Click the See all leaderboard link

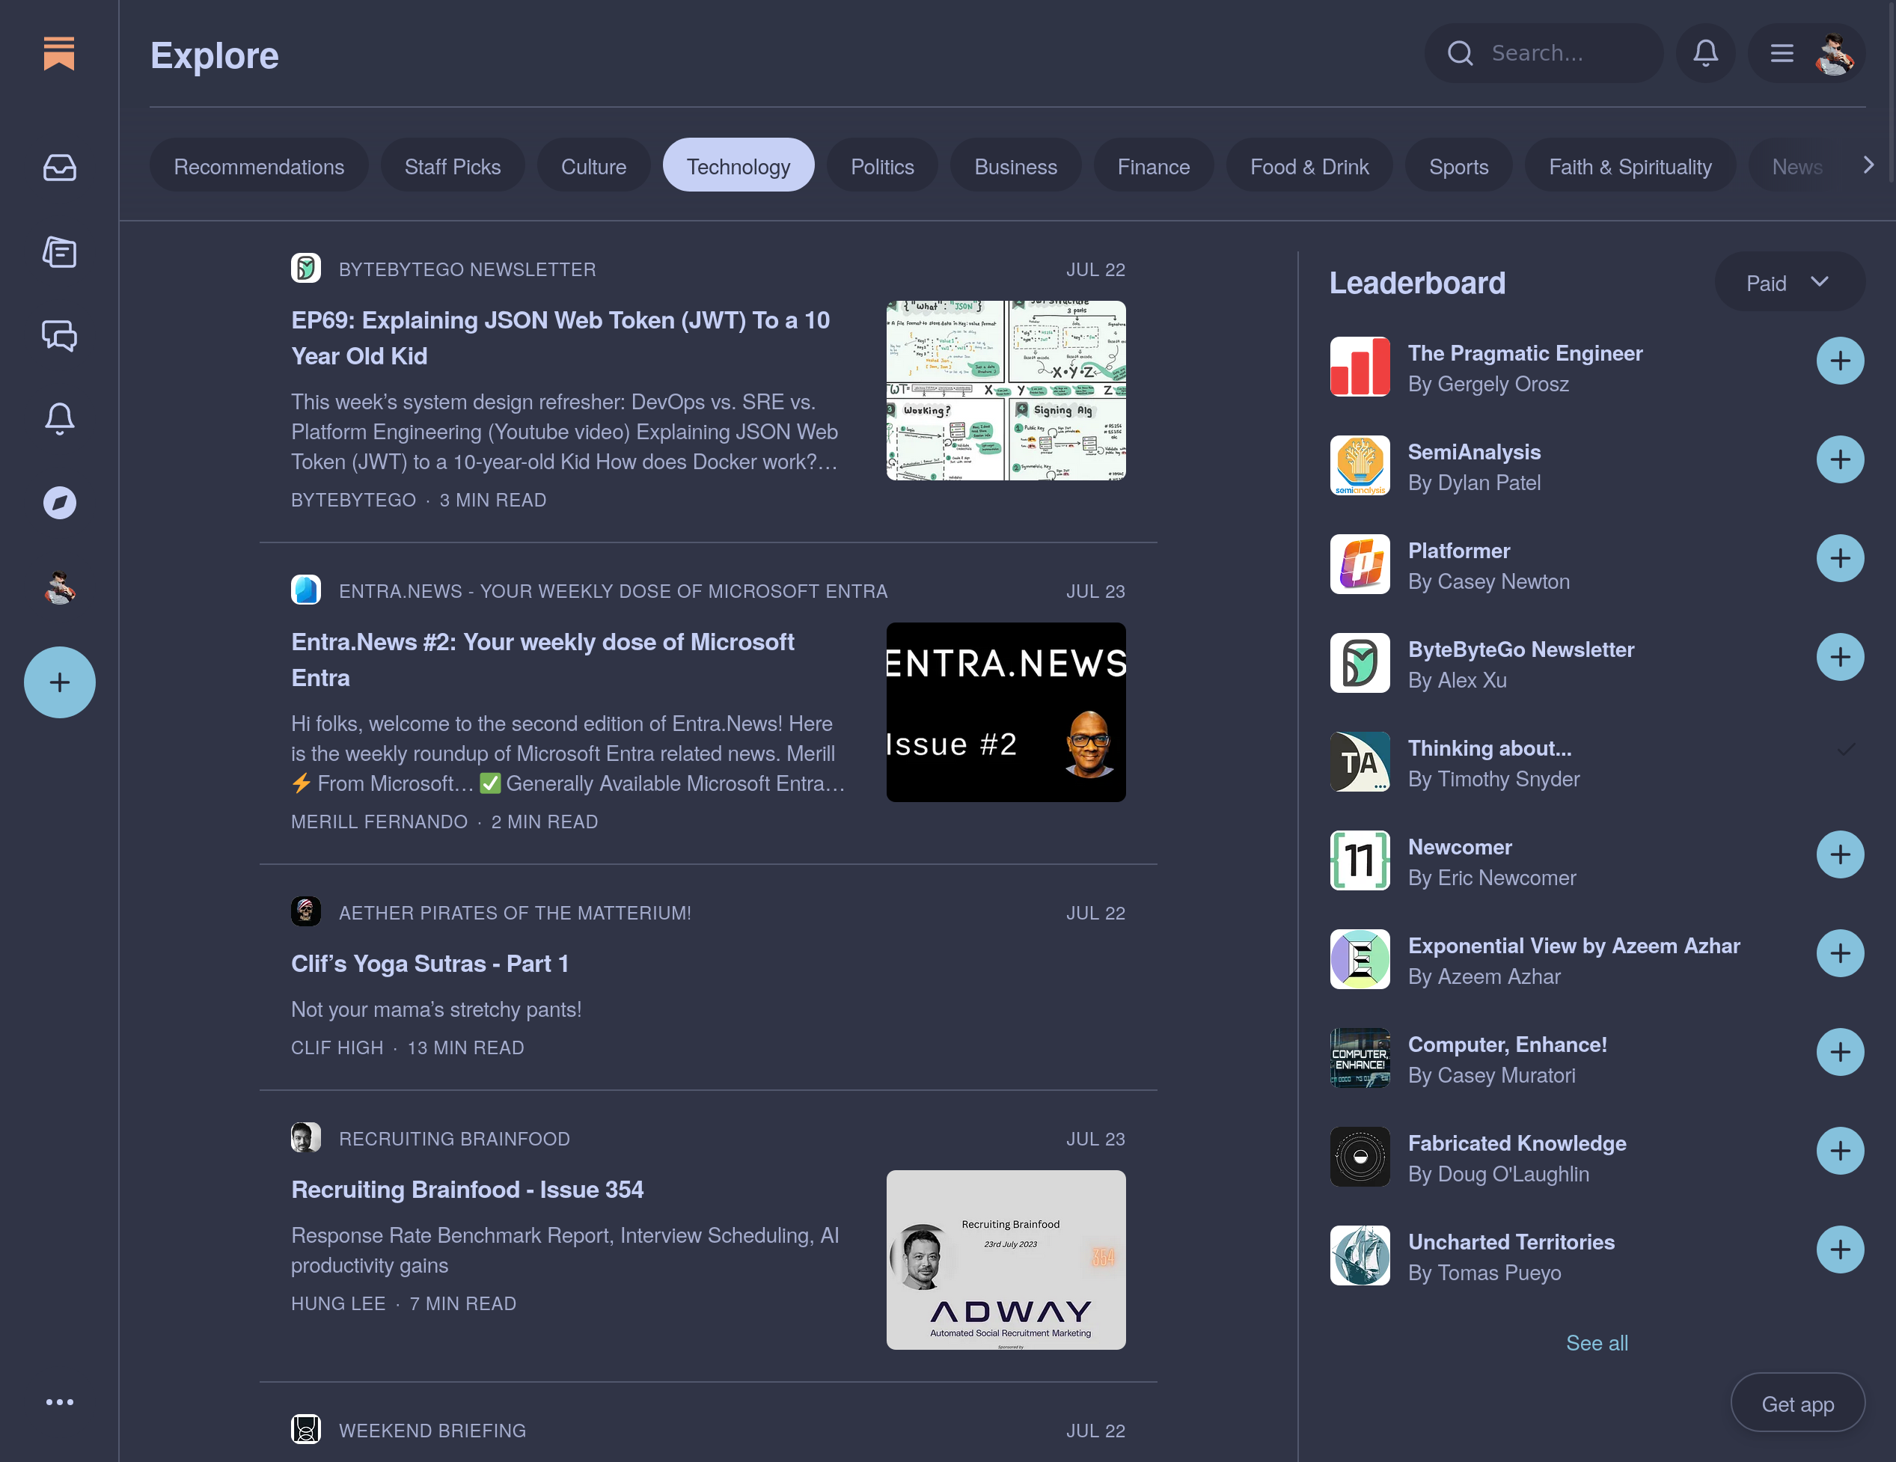(x=1597, y=1342)
